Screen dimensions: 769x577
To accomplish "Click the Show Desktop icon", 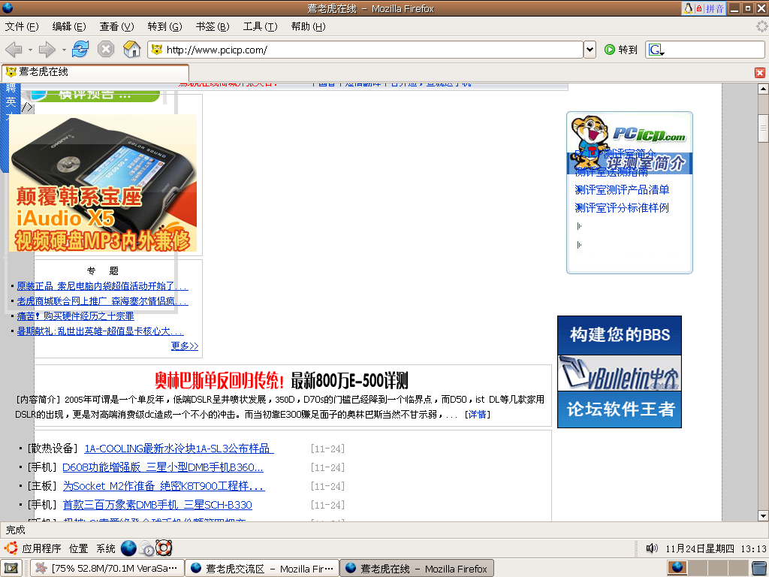I will 11,568.
